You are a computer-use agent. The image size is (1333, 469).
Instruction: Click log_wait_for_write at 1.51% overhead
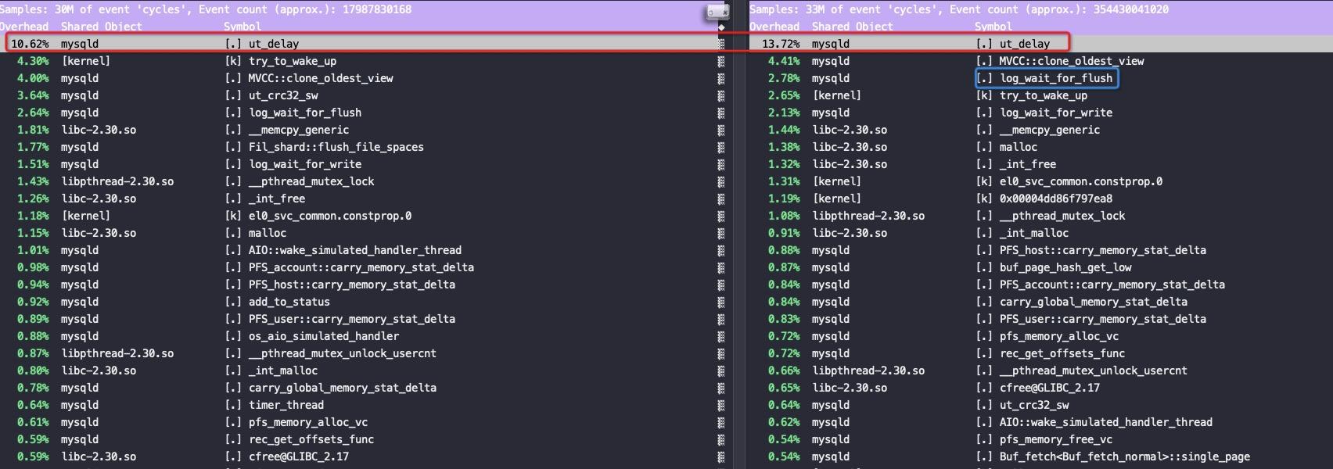pyautogui.click(x=305, y=164)
